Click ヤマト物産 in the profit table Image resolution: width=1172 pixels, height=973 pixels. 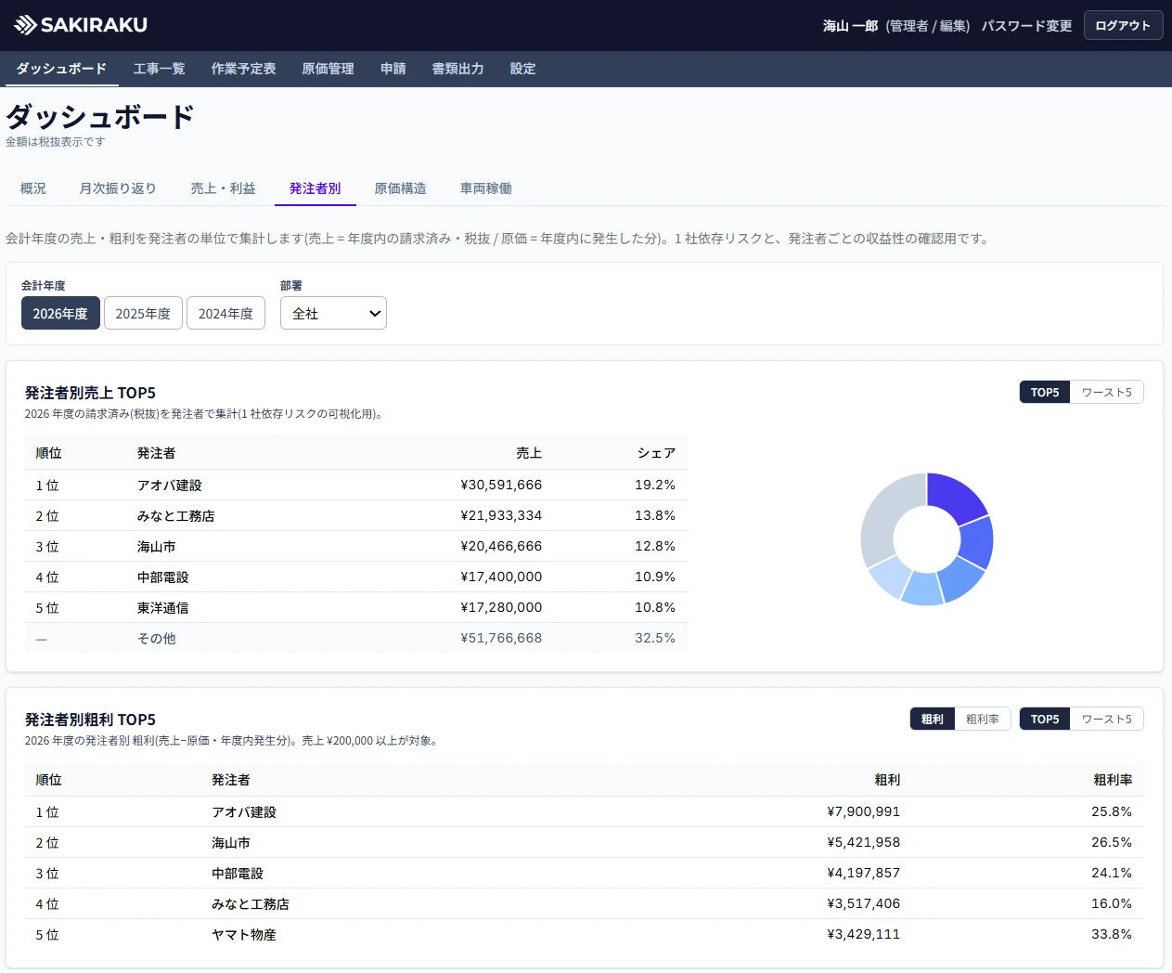244,935
